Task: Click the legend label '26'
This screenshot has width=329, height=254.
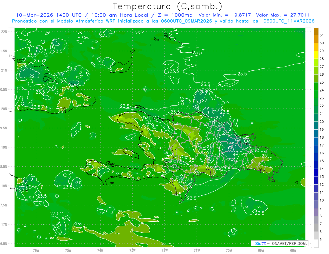Action: click(x=322, y=74)
